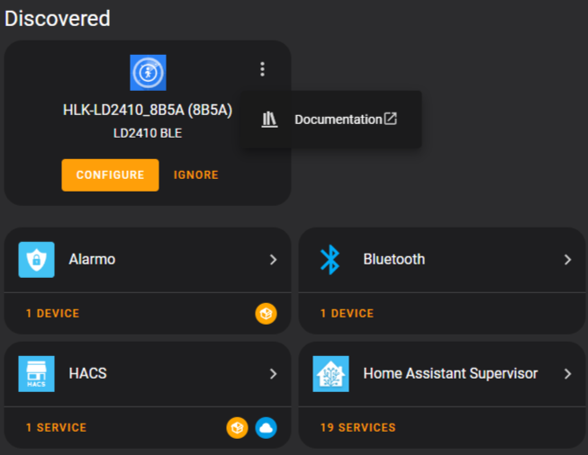Select the Home Assistant Supervisor title

pos(450,373)
